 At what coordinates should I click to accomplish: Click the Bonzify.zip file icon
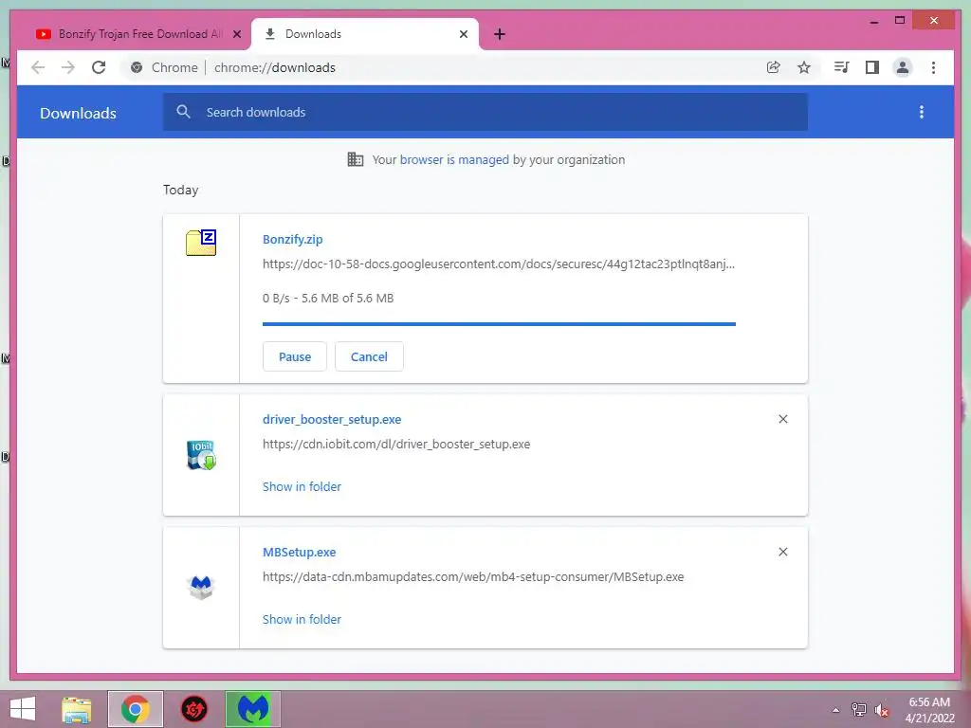pyautogui.click(x=201, y=242)
